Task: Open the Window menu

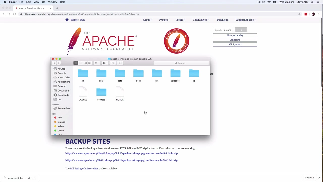Action: 52,2
